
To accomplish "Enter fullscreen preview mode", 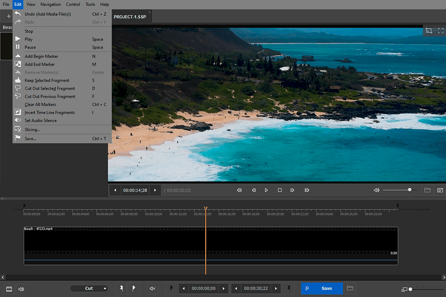I will coord(440,31).
